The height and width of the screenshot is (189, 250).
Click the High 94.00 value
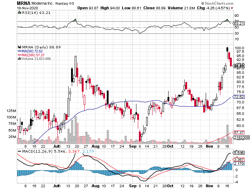click(110, 8)
